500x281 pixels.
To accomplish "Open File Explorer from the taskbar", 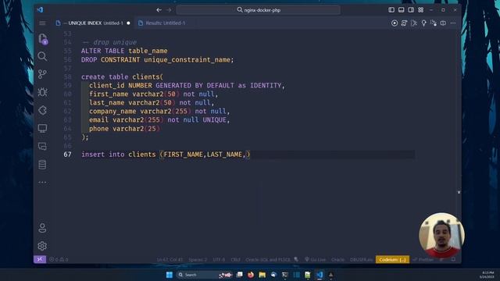I will coord(262,275).
